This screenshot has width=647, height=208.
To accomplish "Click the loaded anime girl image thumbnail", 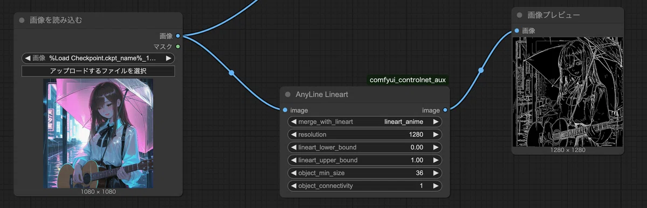I will [98, 133].
